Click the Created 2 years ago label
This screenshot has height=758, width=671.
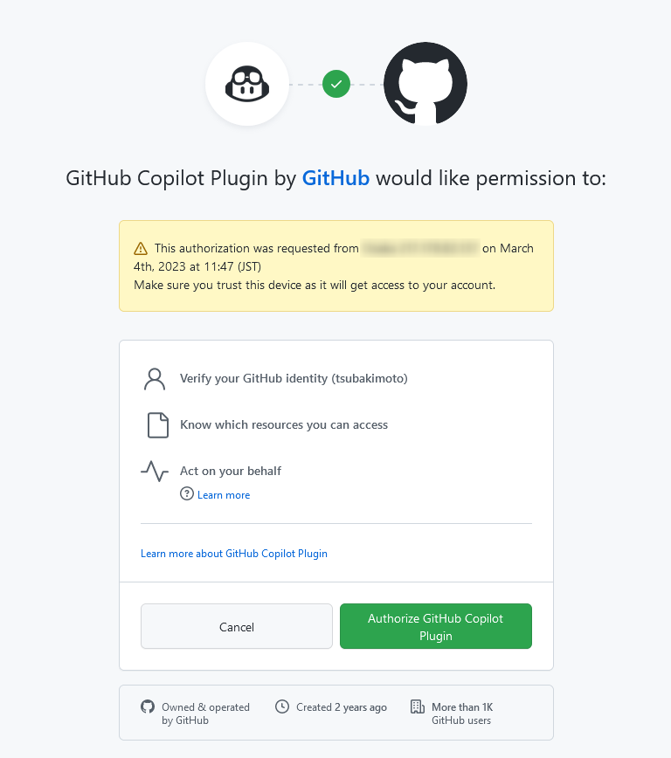tap(341, 707)
